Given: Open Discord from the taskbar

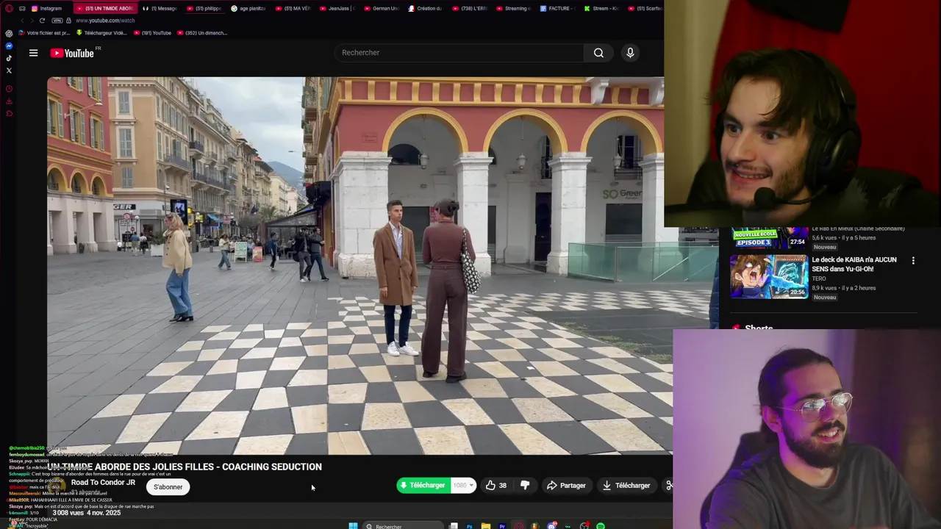Looking at the screenshot, I should pos(551,526).
